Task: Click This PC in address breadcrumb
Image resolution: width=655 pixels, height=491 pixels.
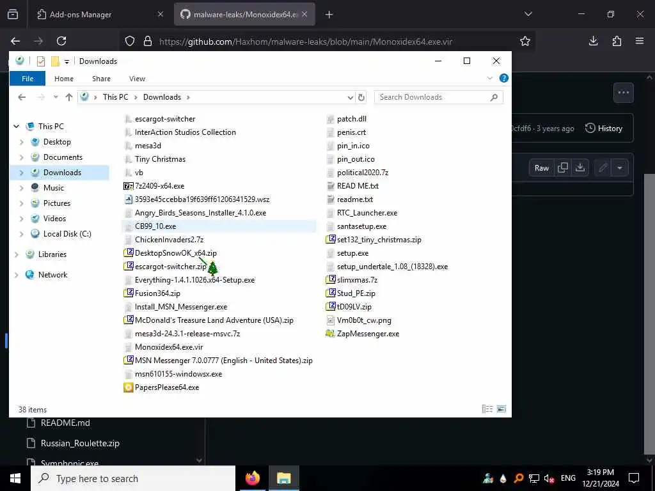Action: 116,97
